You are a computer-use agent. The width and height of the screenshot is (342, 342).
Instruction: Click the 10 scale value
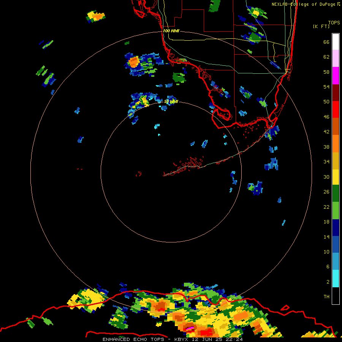(x=326, y=252)
